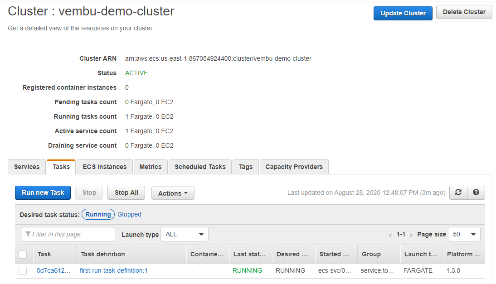Click the green RUNNING last status cell
496x284 pixels.
(x=248, y=271)
